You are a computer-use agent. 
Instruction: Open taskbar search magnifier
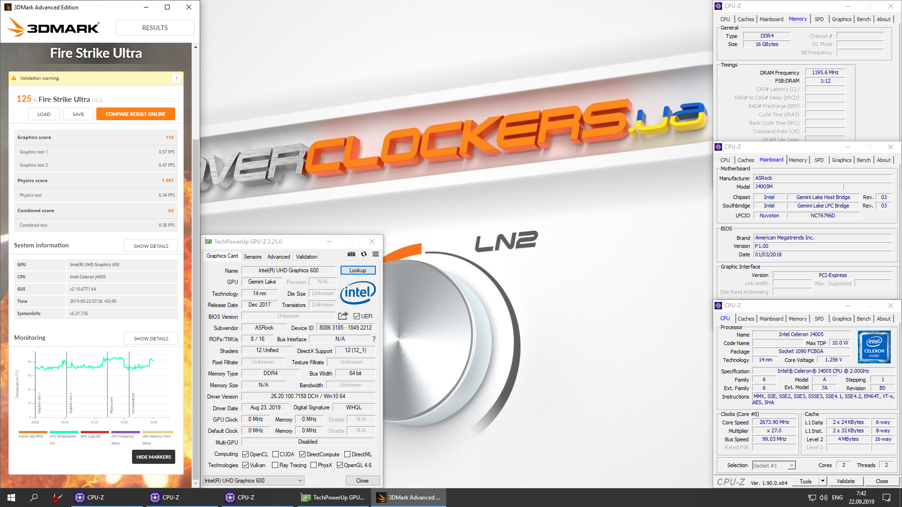tap(34, 498)
